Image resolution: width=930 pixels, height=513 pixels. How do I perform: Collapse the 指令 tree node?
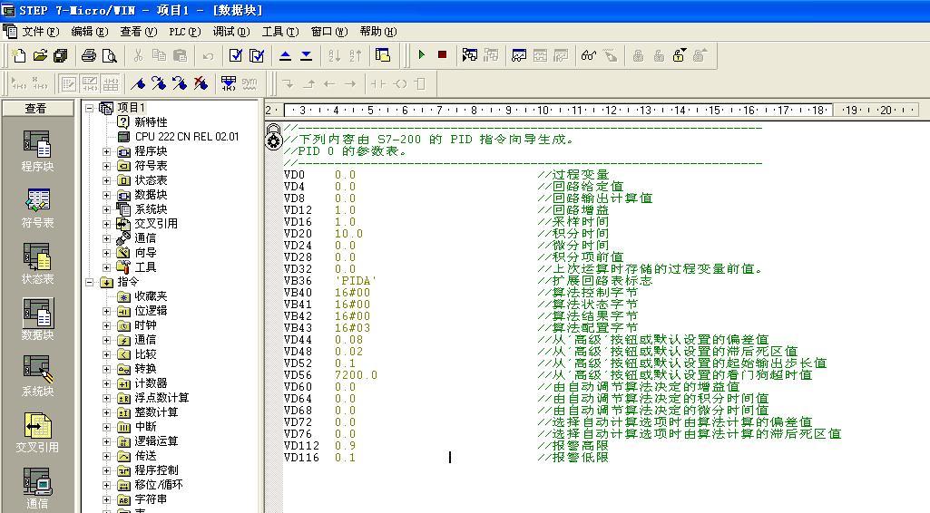90,282
